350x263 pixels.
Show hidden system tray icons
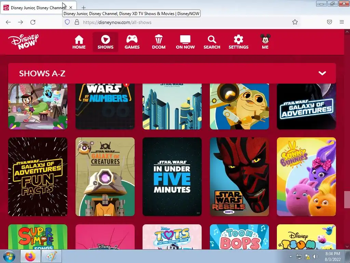(291, 256)
